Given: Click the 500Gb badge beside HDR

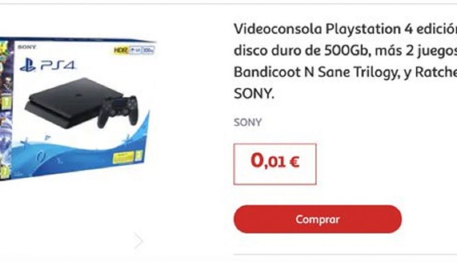Looking at the screenshot, I should (x=148, y=50).
